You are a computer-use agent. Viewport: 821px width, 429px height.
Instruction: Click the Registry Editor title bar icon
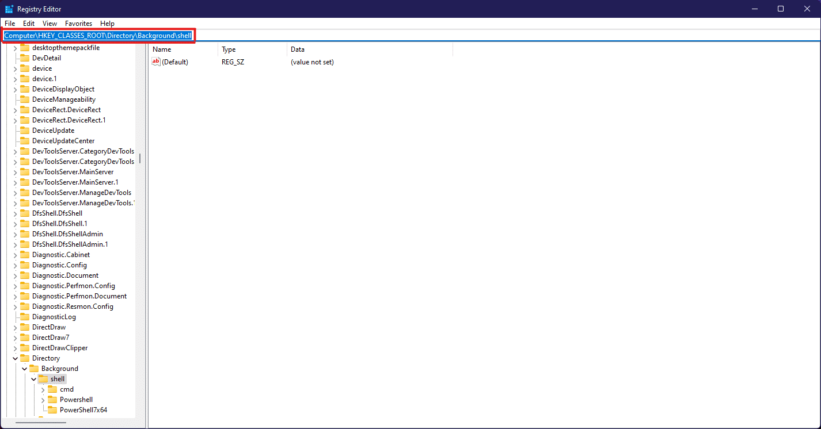[x=8, y=9]
